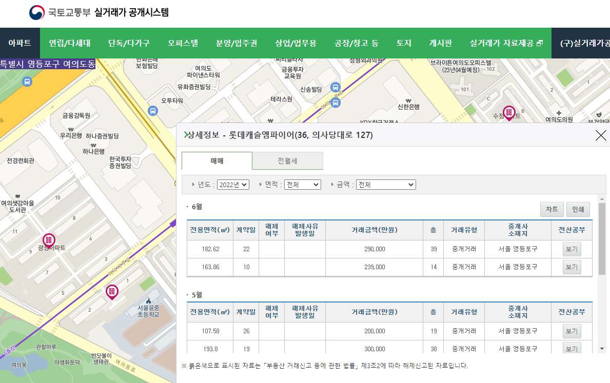Screen dimensions: 610x383
Task: Click 금융감독원 label on the map
Action: tap(76, 115)
